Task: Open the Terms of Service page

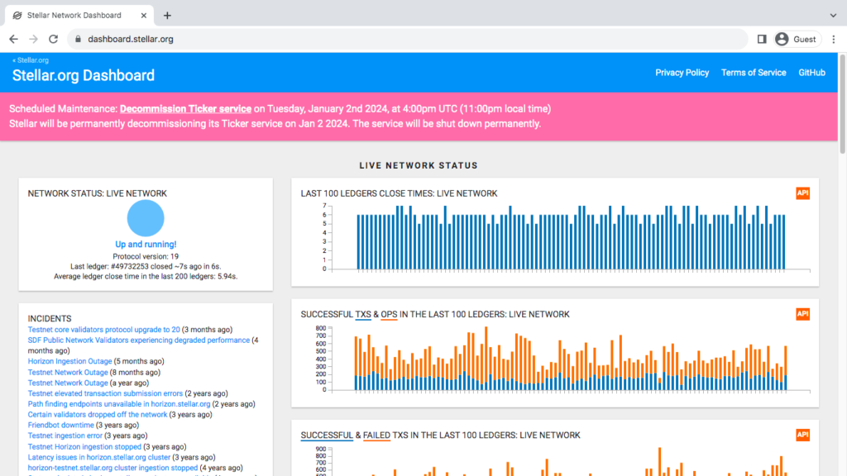Action: pyautogui.click(x=754, y=73)
